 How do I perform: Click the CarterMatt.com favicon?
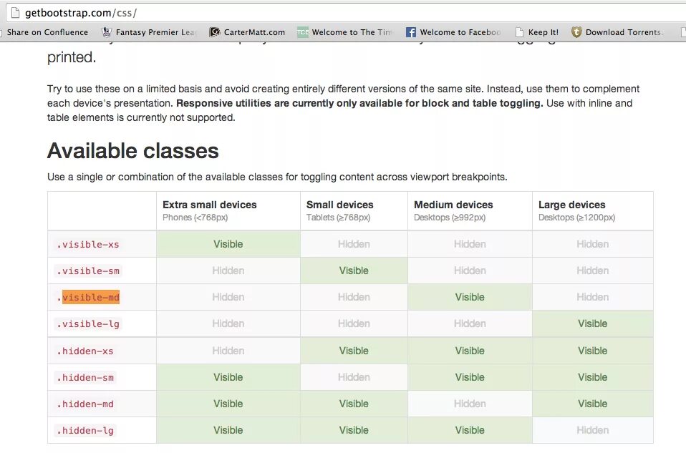(x=214, y=31)
